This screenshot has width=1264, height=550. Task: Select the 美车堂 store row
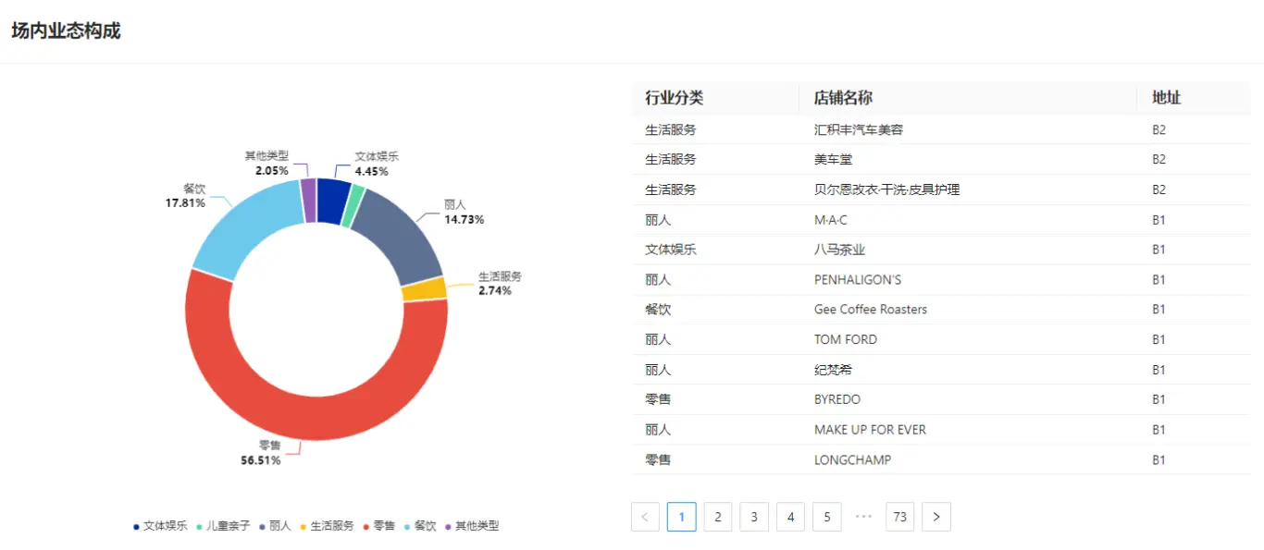tap(941, 159)
